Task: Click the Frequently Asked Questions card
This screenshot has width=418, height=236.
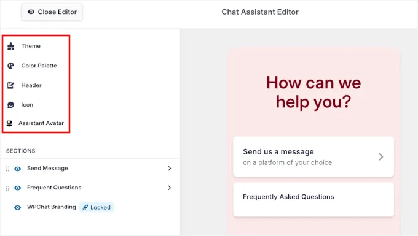Action: 313,199
